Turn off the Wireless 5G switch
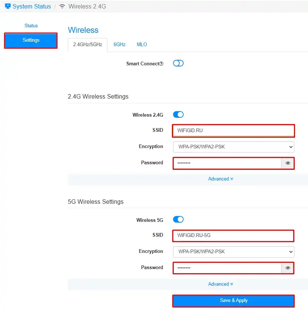This screenshot has width=308, height=309. click(178, 220)
